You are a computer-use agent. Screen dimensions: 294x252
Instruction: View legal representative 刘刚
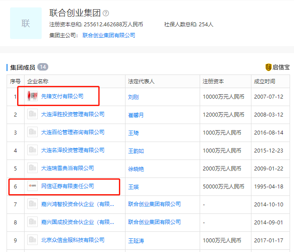133,97
